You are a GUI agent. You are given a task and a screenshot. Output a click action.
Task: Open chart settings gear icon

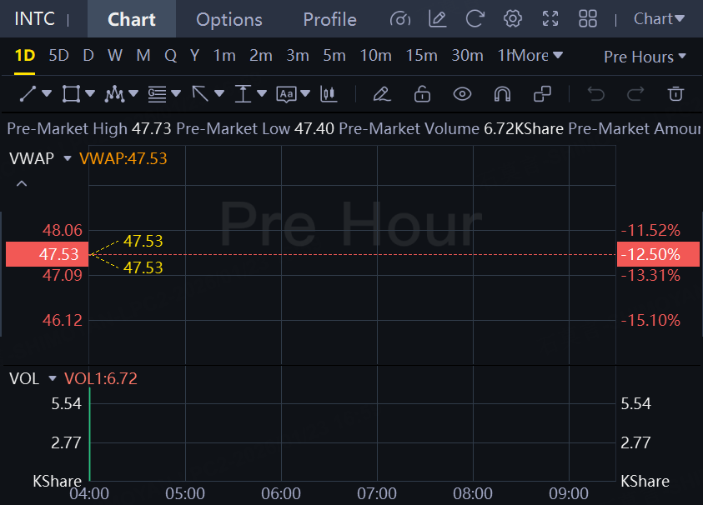pyautogui.click(x=513, y=19)
